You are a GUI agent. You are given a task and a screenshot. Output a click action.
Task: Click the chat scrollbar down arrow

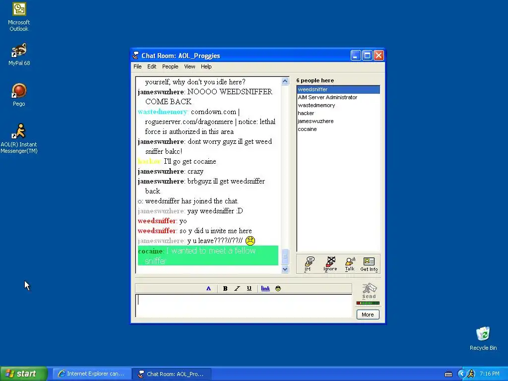pyautogui.click(x=285, y=269)
